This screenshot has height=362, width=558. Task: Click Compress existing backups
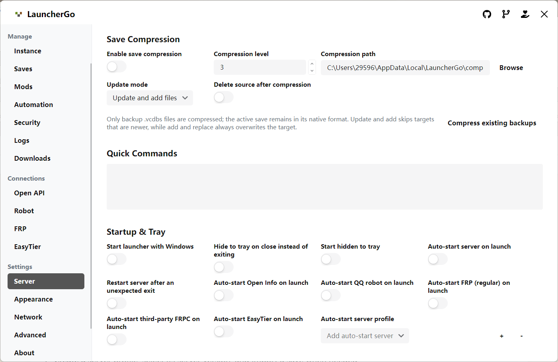[x=492, y=123]
